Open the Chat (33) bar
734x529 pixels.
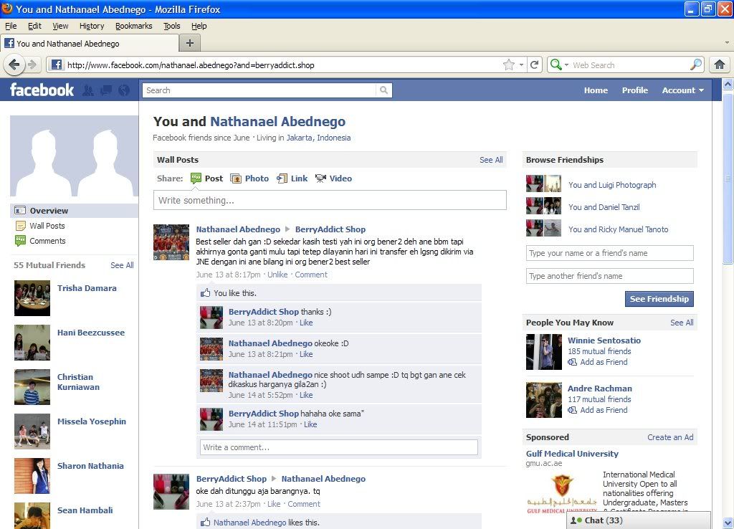(x=639, y=520)
